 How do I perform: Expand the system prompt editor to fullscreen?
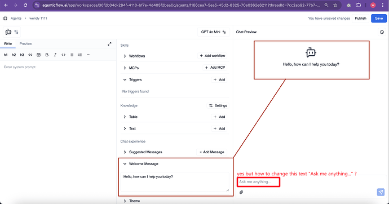pyautogui.click(x=109, y=44)
